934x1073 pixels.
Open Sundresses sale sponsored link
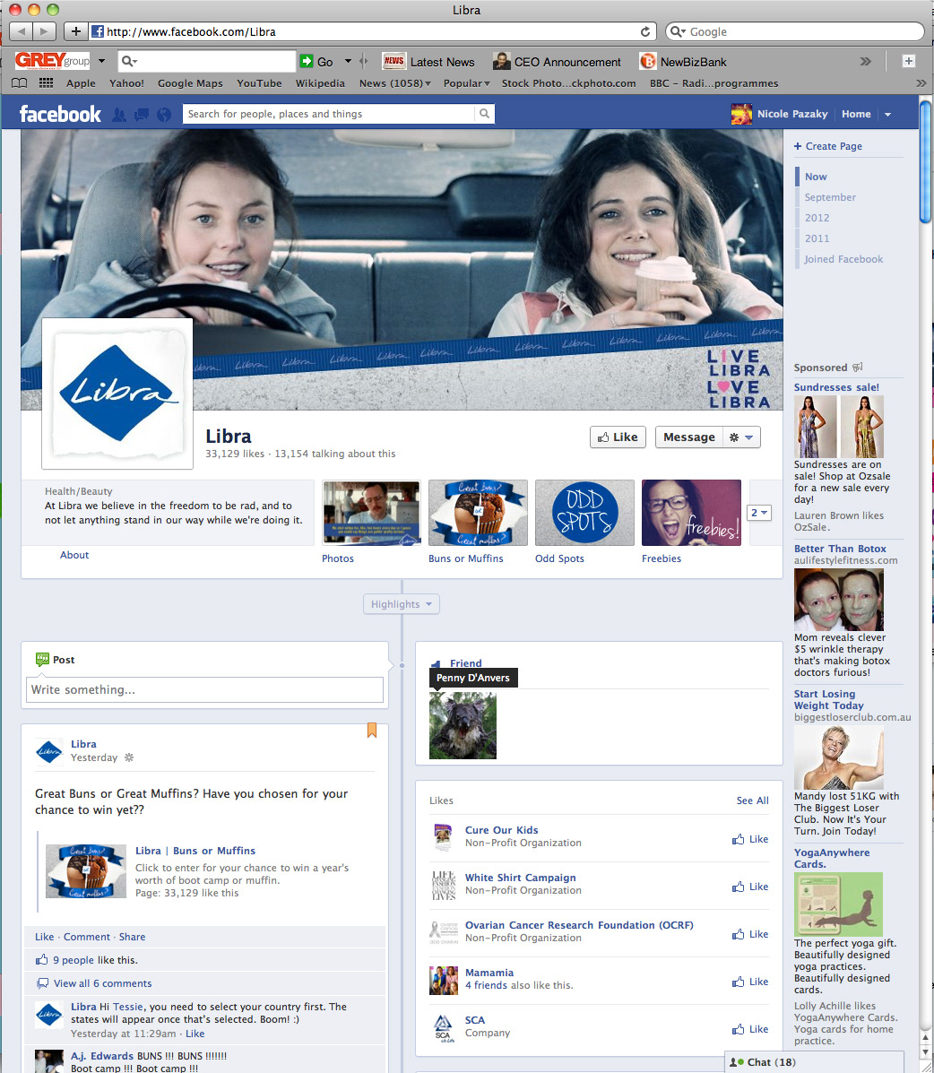click(x=836, y=387)
